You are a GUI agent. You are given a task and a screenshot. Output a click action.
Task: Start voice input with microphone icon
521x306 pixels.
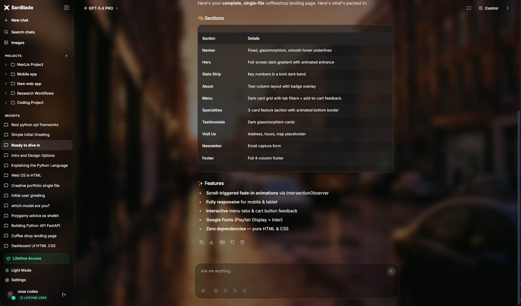(244, 290)
